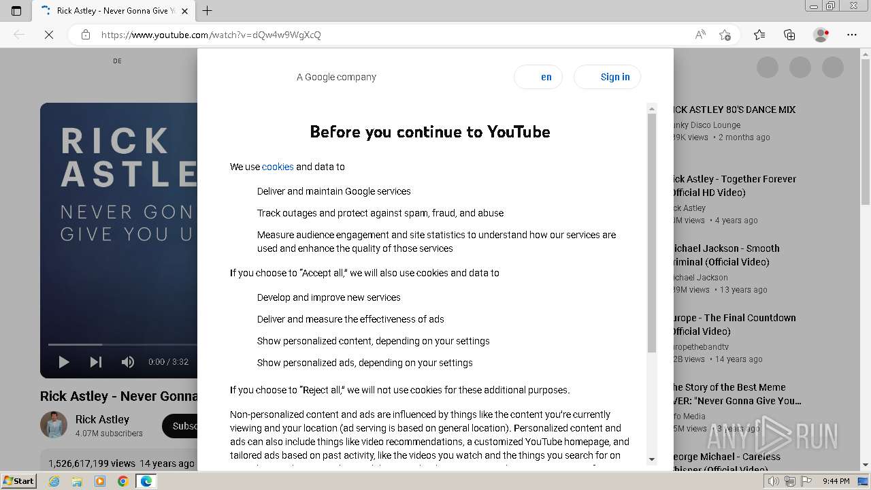
Task: Open the Rick Astley channel name link
Action: [102, 419]
